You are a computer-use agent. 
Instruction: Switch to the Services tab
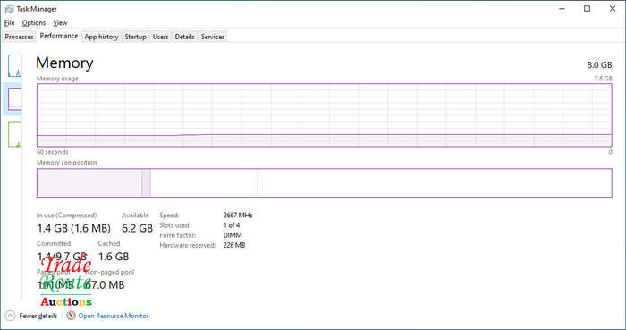pos(213,37)
